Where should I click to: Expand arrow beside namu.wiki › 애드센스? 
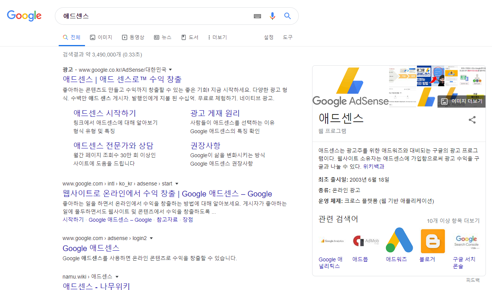[x=117, y=277]
